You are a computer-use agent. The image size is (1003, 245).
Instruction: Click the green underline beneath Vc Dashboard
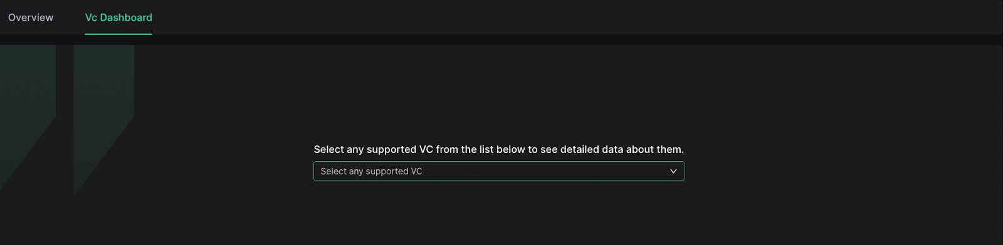point(118,34)
